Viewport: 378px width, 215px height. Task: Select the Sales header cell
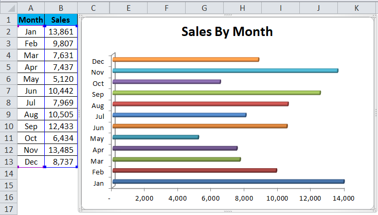click(61, 20)
